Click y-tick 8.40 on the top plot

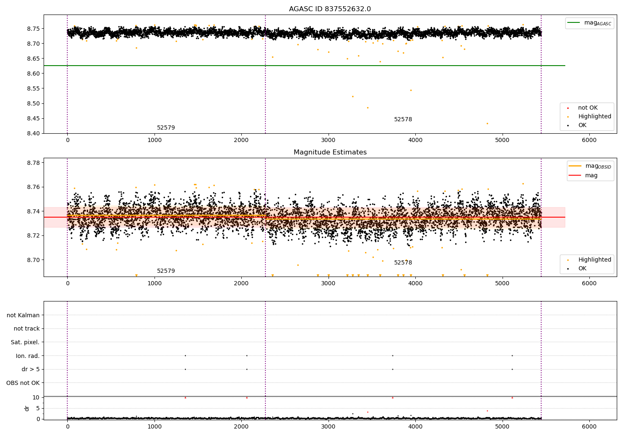coord(33,133)
